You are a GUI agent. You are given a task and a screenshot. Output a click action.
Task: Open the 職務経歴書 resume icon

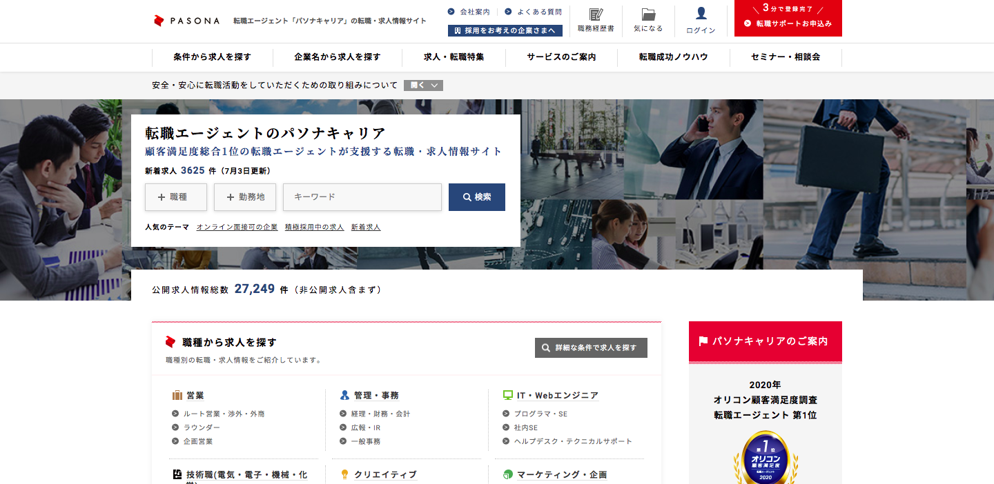595,14
